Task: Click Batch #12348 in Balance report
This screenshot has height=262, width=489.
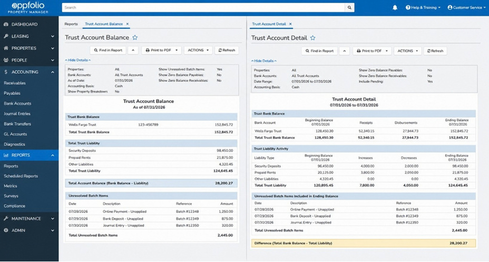Action: 188,211
